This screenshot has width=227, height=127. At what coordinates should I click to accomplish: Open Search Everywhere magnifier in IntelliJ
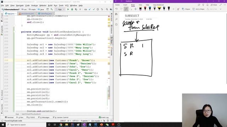pos(107,10)
